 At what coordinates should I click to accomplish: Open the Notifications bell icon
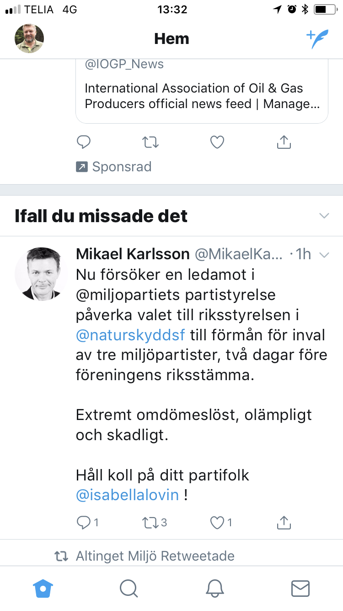(x=214, y=588)
